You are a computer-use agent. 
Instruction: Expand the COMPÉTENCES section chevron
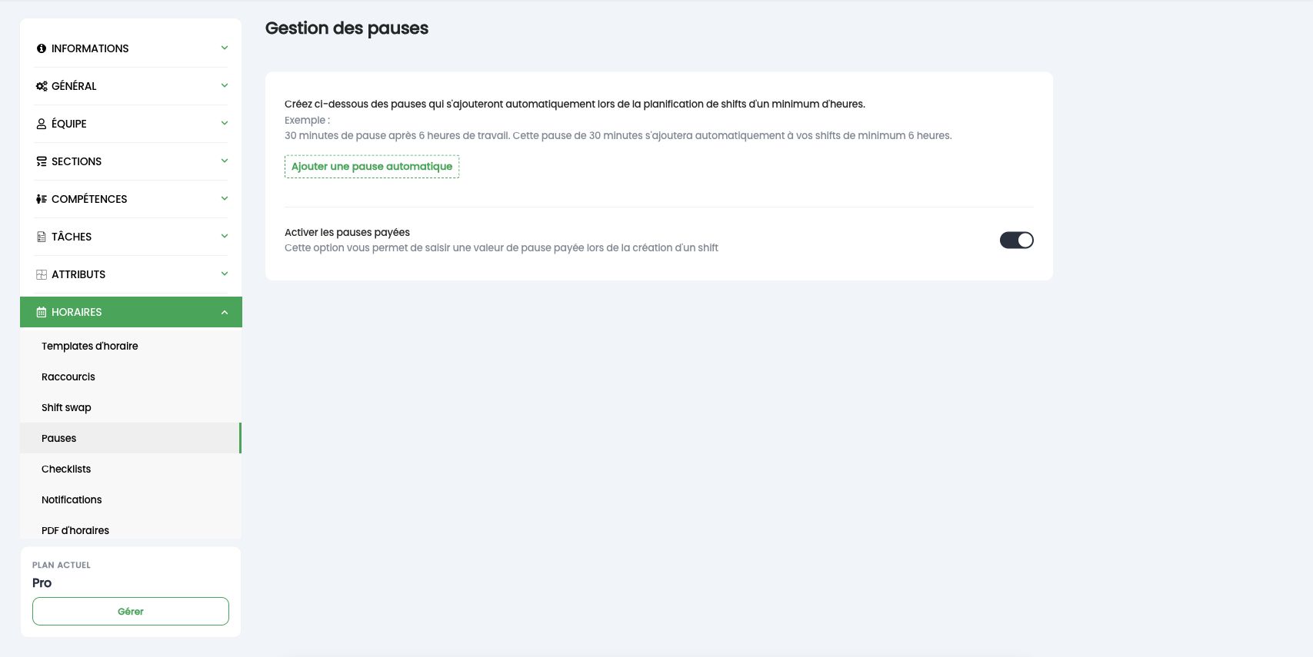point(225,198)
